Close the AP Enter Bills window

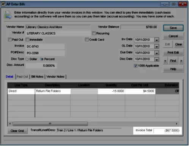click(x=183, y=4)
